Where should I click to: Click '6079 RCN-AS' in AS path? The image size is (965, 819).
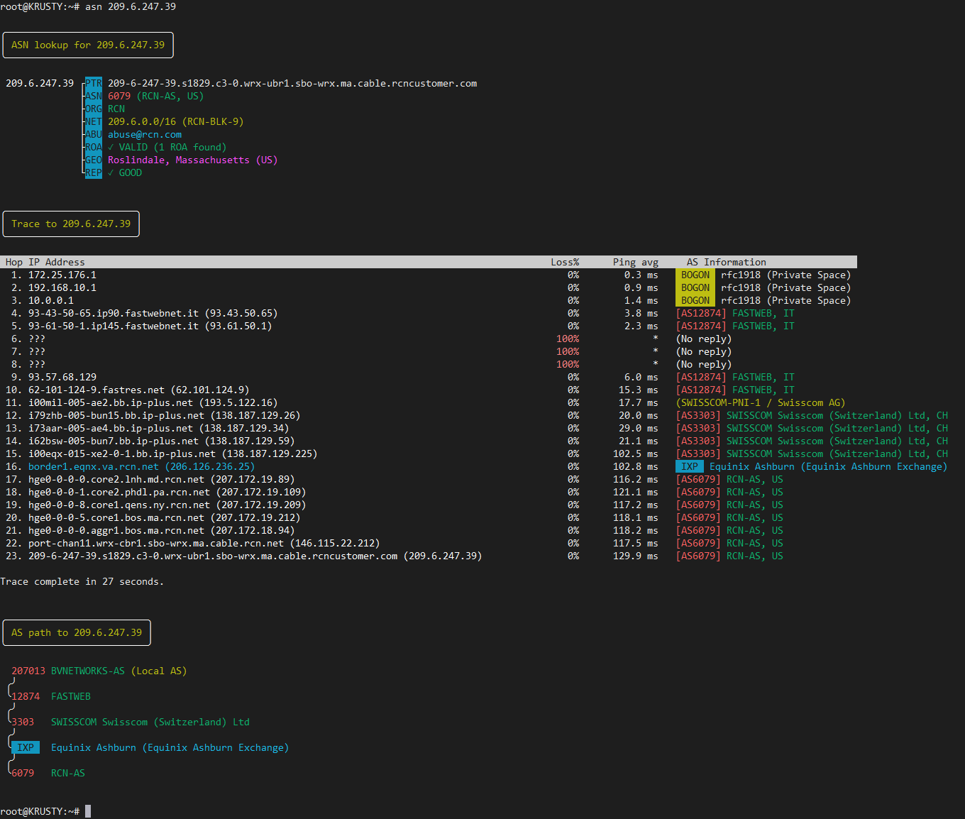[48, 773]
